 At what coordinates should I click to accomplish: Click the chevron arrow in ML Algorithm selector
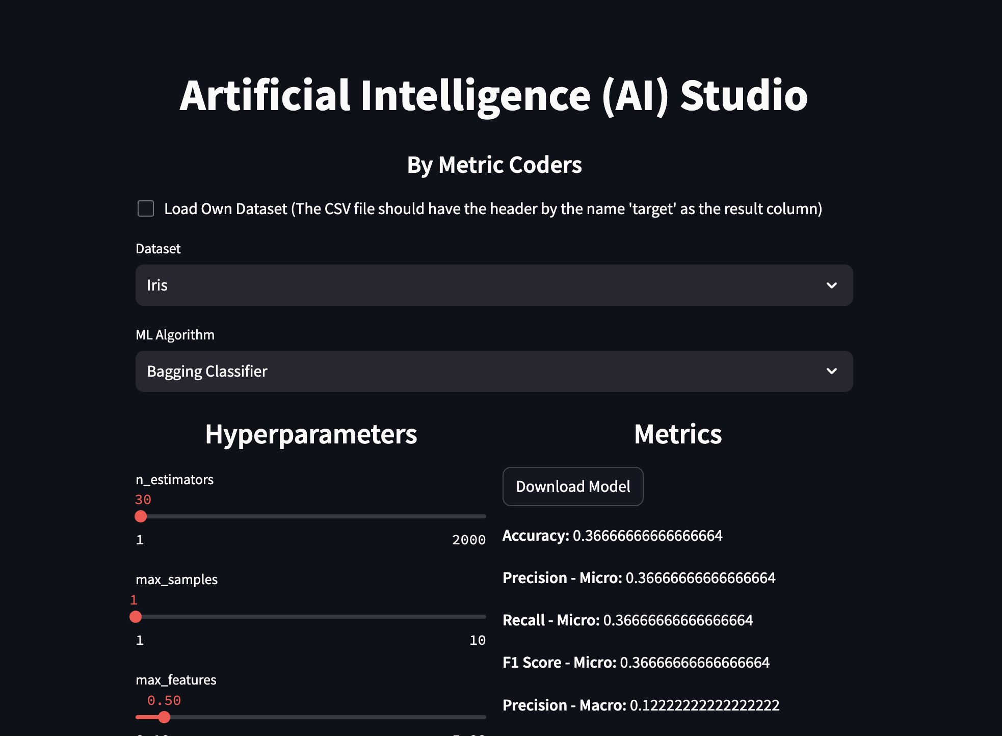point(831,371)
